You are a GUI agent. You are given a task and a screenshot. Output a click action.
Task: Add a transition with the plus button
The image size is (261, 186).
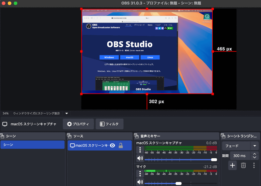click(233, 165)
